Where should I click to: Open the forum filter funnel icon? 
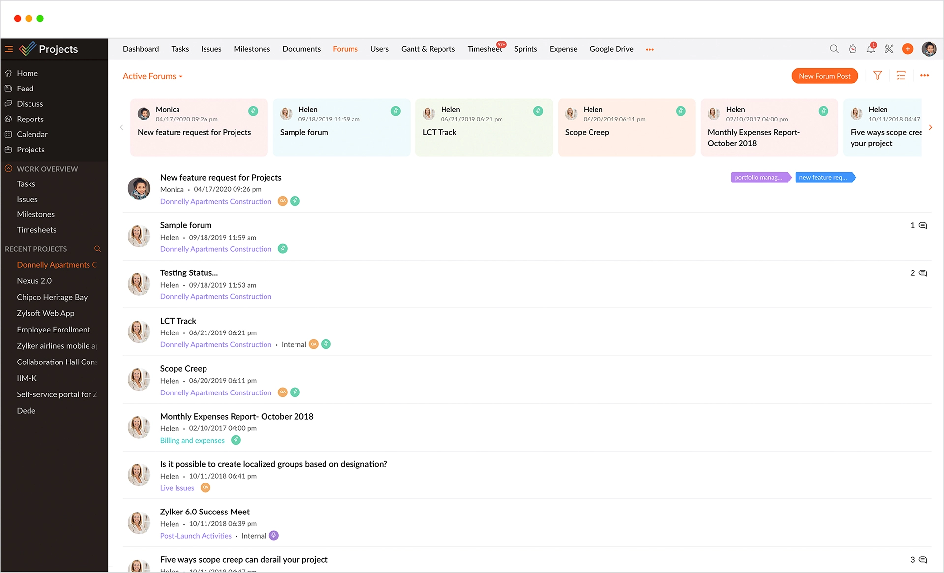point(877,75)
